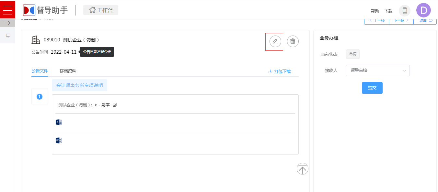This screenshot has width=438, height=192.
Task: Open the 接收人 督导审核 dropdown
Action: point(378,70)
